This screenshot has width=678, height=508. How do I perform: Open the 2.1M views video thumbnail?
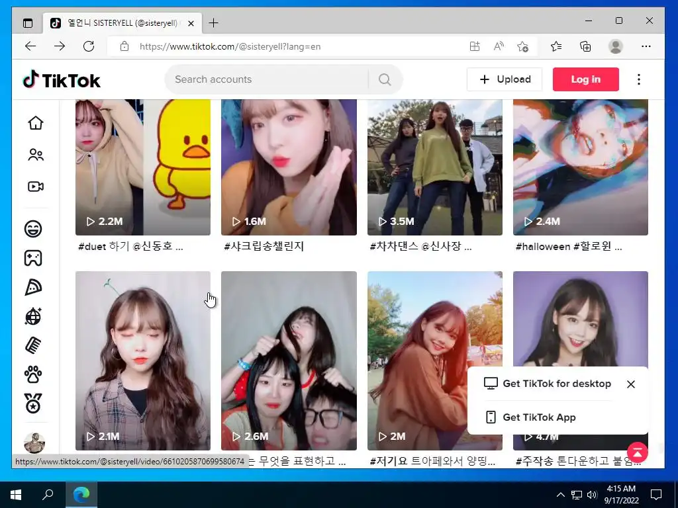point(143,360)
